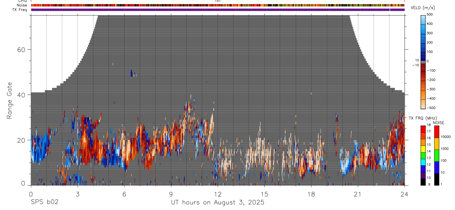Click the '500' label on velocity scale
The image size is (455, 210).
coord(430,14)
